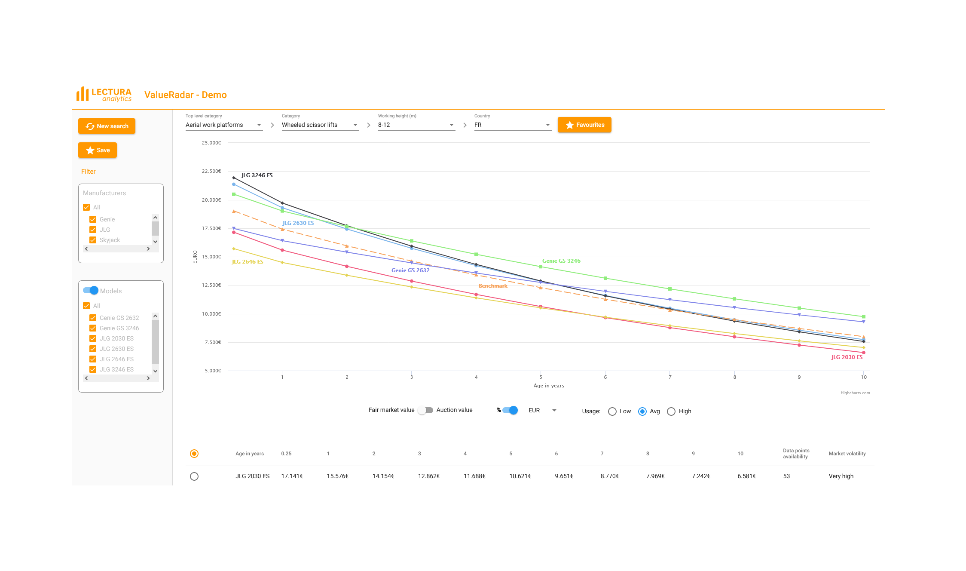Click the Genie GS 3246 series label

[561, 261]
